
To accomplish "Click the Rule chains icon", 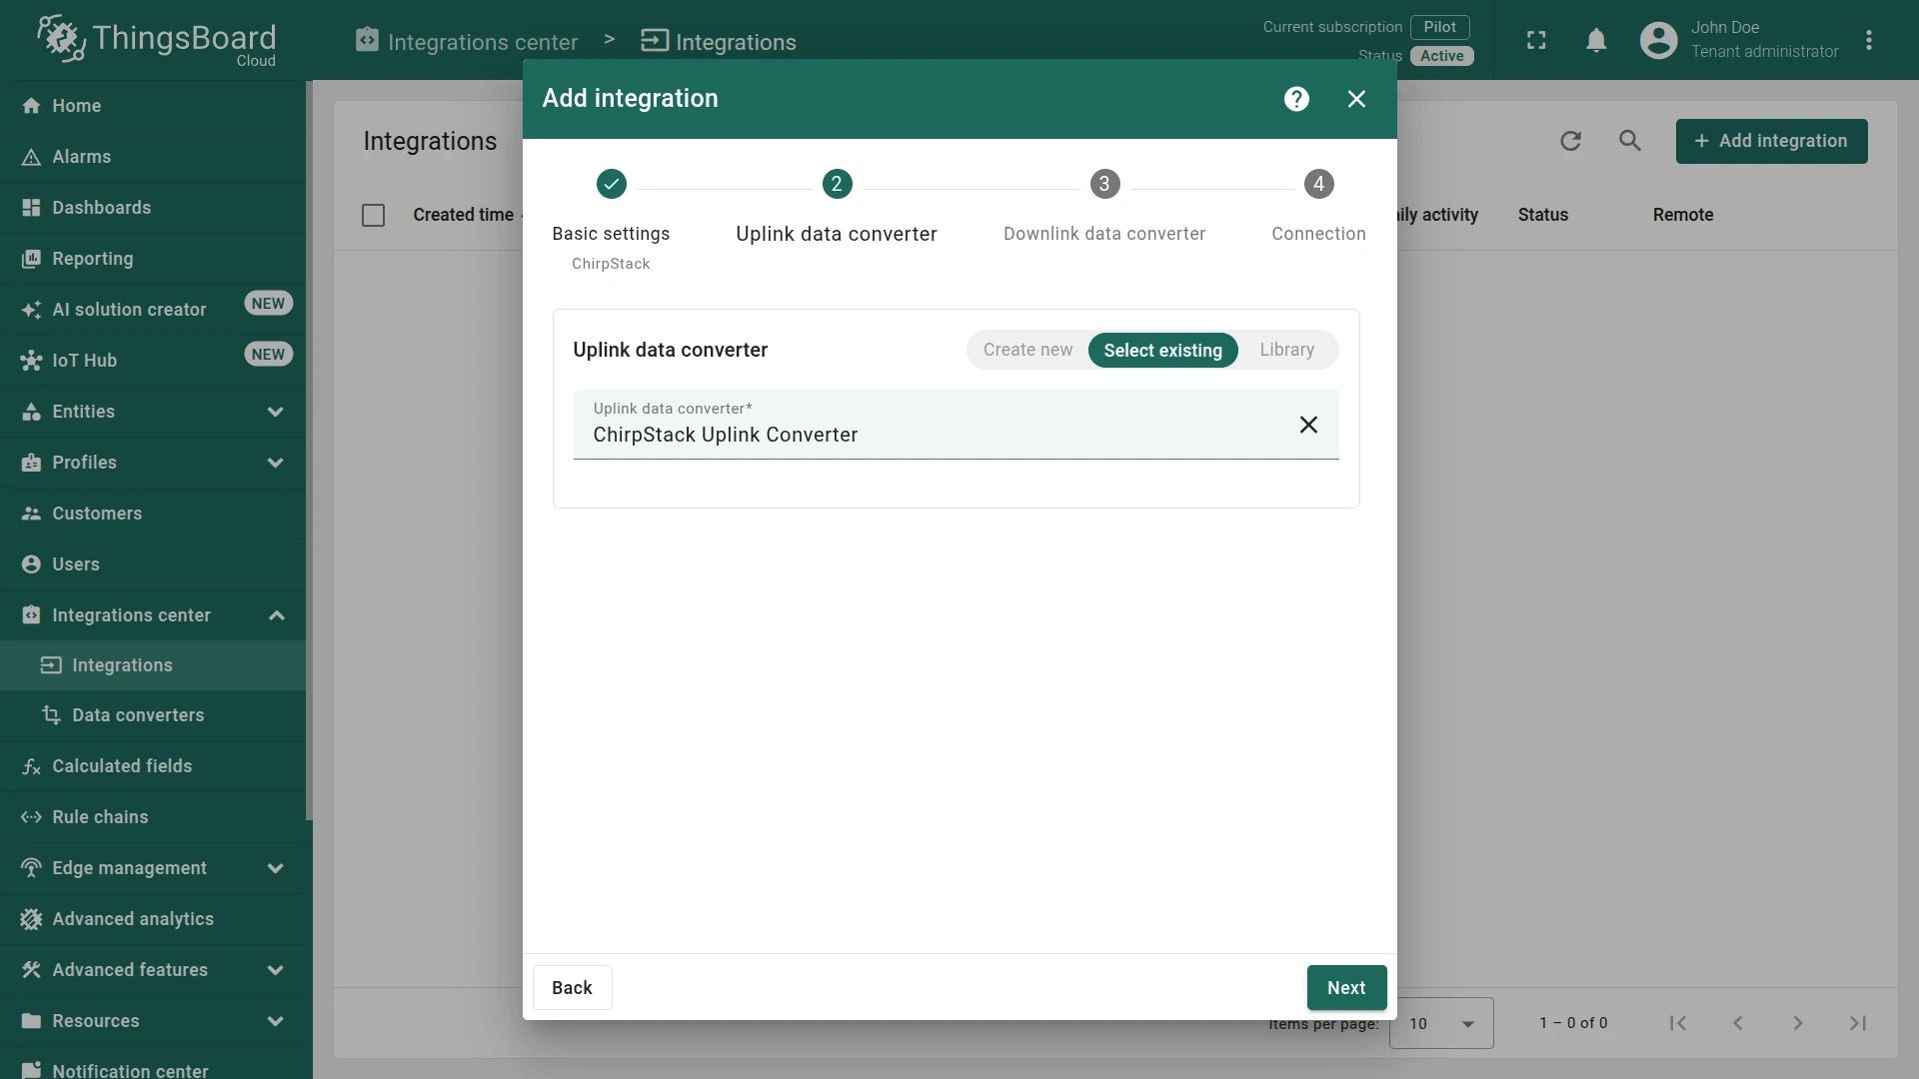I will pyautogui.click(x=31, y=817).
